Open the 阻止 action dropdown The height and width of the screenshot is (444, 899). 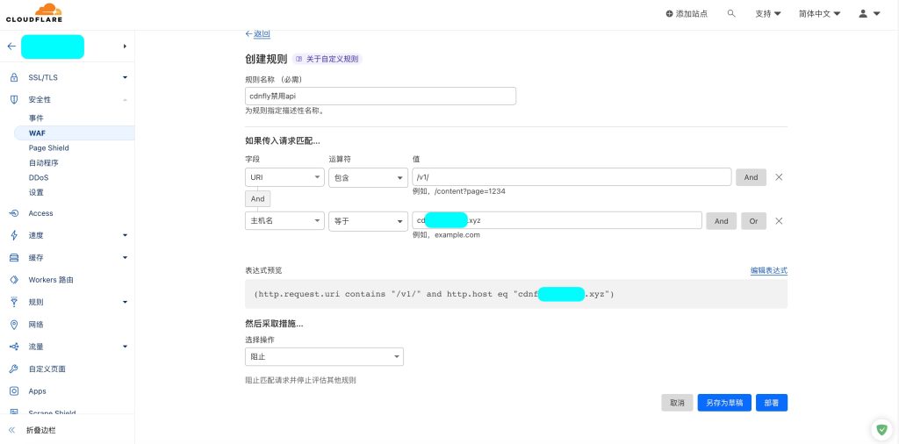click(x=324, y=357)
